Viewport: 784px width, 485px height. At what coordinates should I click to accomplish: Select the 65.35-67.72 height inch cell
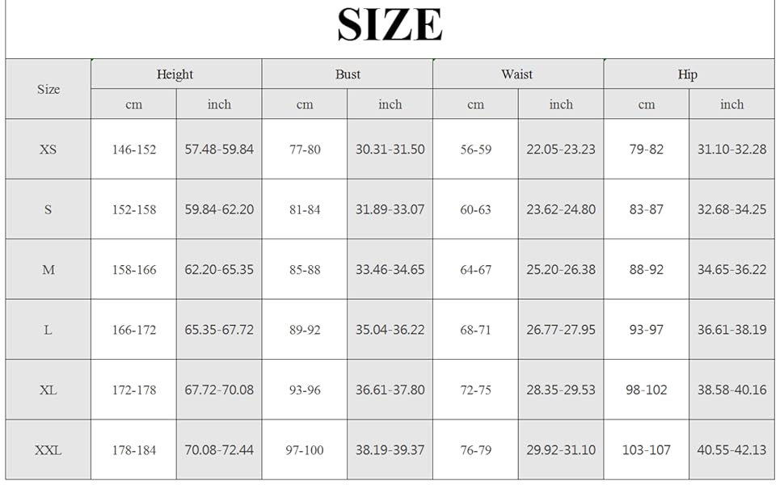[x=219, y=330]
